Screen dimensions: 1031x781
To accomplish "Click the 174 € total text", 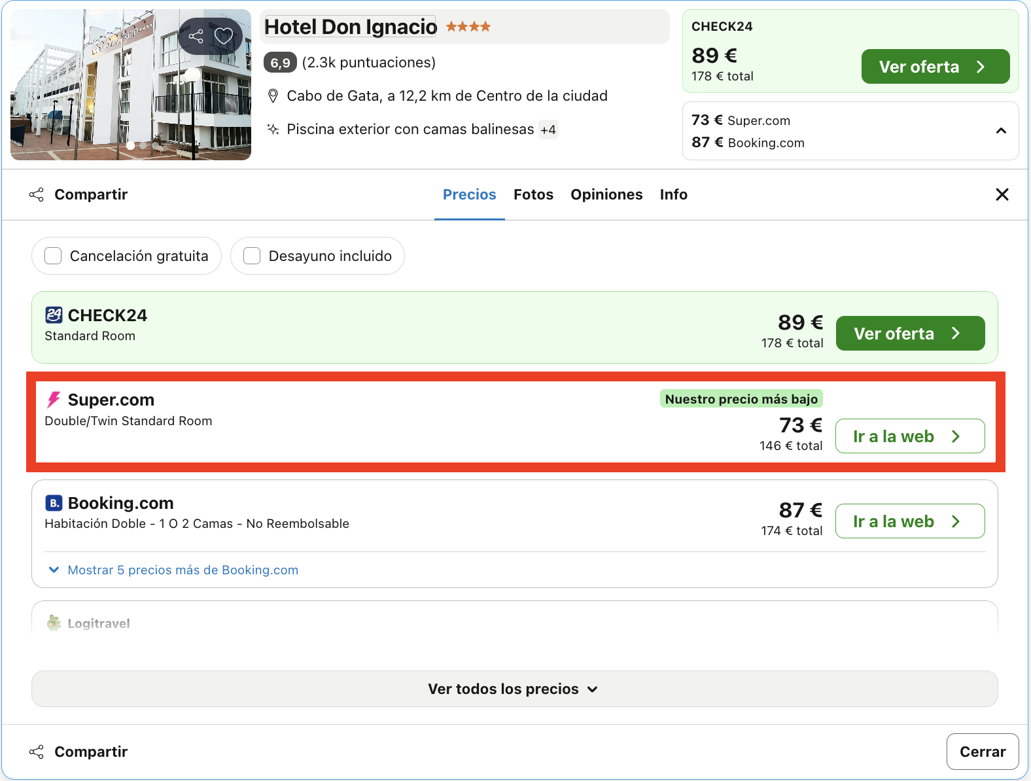I will click(x=792, y=530).
